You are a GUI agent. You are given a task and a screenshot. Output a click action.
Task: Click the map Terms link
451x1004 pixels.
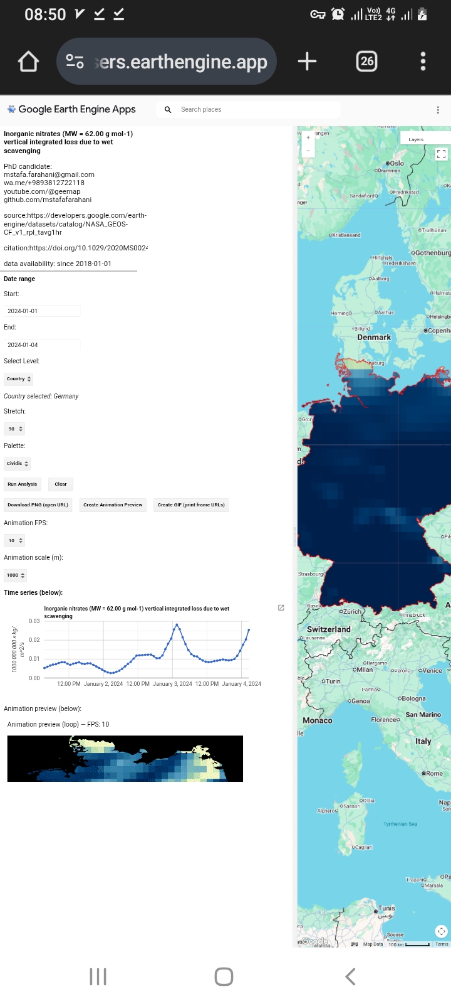tap(442, 944)
